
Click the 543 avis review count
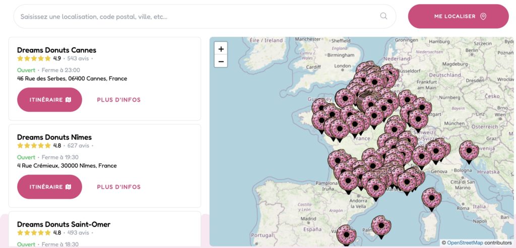(78, 58)
